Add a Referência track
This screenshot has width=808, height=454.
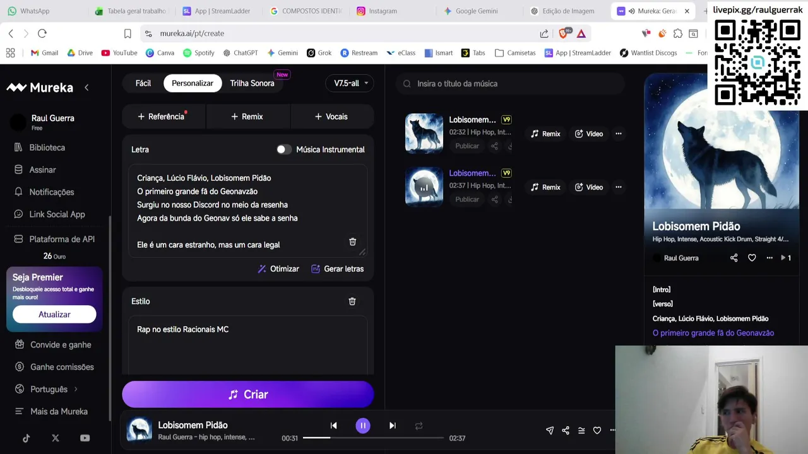[x=163, y=117]
